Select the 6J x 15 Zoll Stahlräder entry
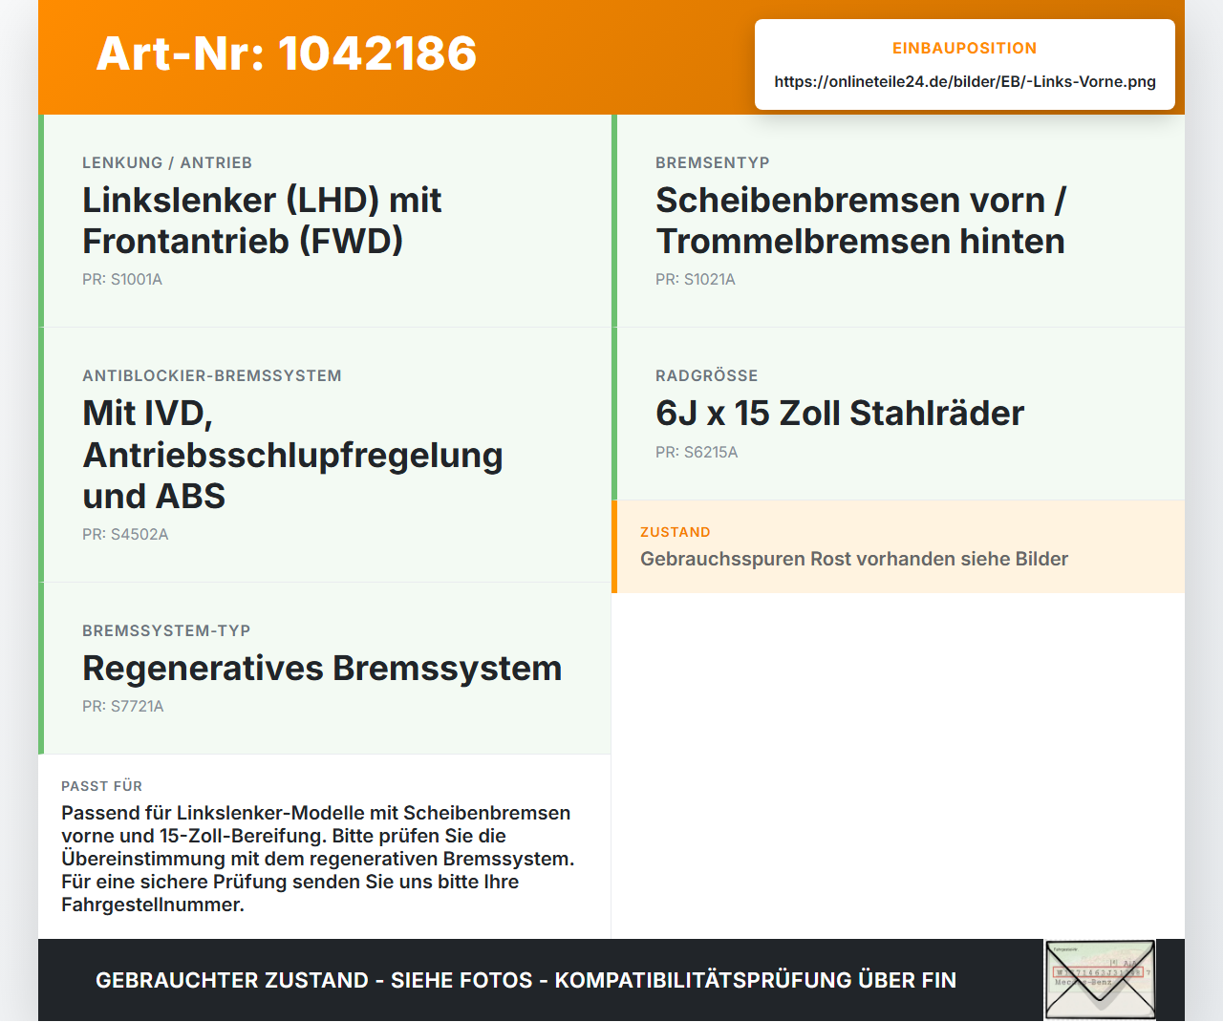 898,414
